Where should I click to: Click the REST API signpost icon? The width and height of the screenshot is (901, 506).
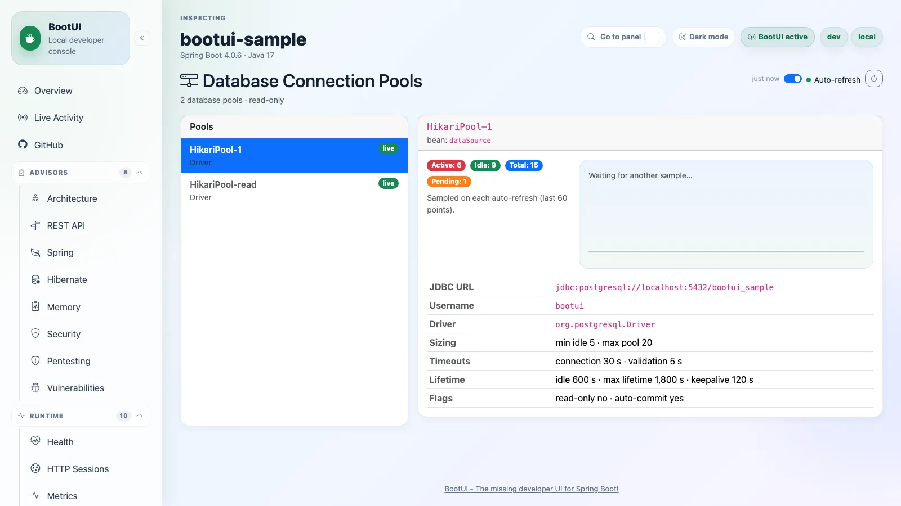click(x=35, y=225)
